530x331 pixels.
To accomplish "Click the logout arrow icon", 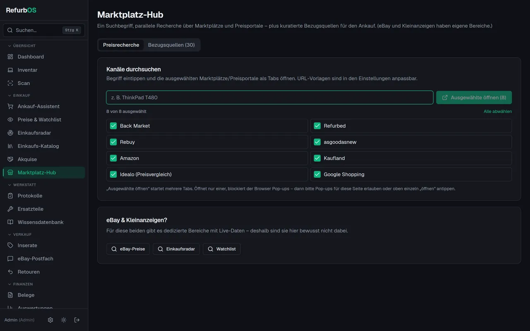I will click(x=77, y=320).
